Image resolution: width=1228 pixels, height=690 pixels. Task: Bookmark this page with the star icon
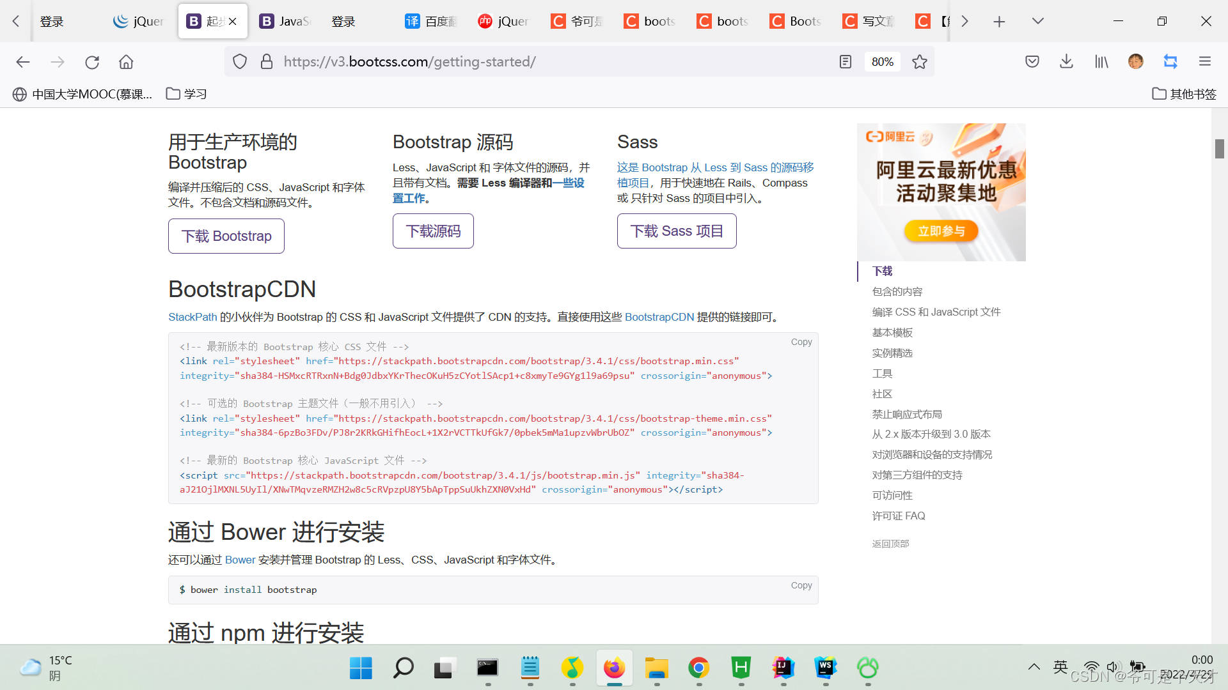(x=919, y=62)
